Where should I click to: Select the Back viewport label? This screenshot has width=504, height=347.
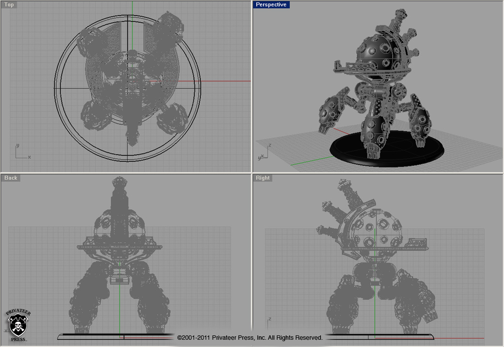[11, 178]
